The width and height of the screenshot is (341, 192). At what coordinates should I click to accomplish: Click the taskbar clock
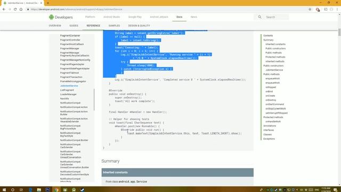326,190
